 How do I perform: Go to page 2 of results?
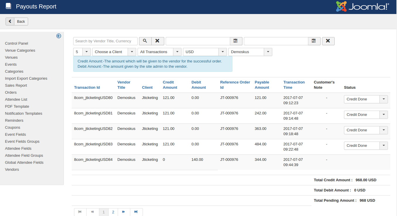(x=113, y=212)
